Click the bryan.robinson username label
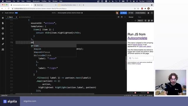Image resolution: width=188 pixels, height=106 pixels. point(9,13)
